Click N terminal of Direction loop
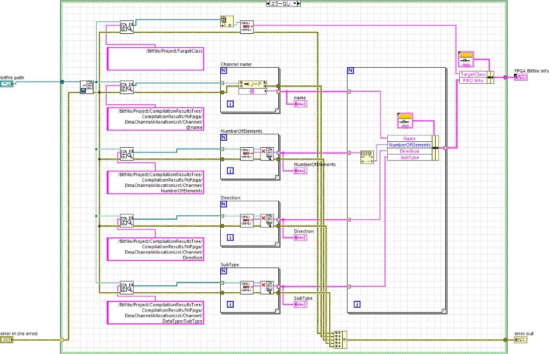The width and height of the screenshot is (550, 354). click(224, 204)
